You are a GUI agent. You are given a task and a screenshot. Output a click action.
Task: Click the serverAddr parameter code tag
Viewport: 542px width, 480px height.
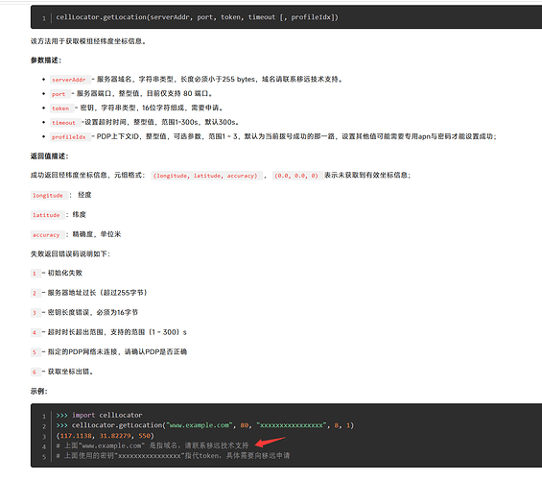[x=70, y=80]
